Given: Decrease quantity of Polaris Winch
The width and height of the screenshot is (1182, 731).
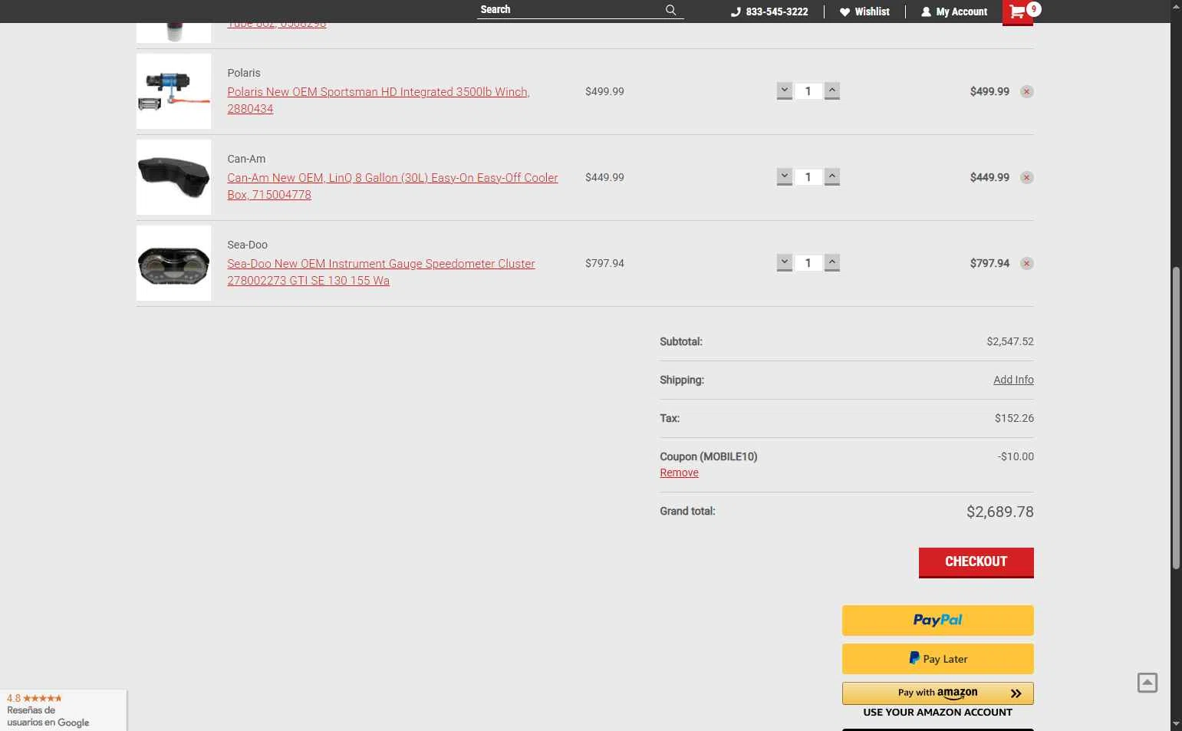Looking at the screenshot, I should pyautogui.click(x=784, y=91).
